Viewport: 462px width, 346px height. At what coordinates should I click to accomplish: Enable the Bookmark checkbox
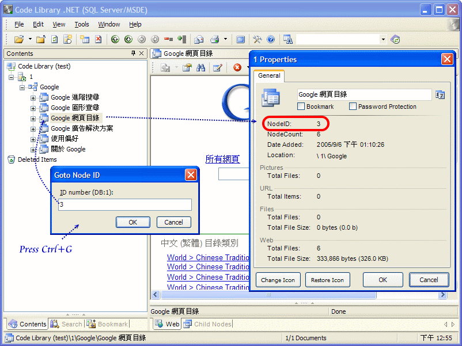tap(301, 107)
